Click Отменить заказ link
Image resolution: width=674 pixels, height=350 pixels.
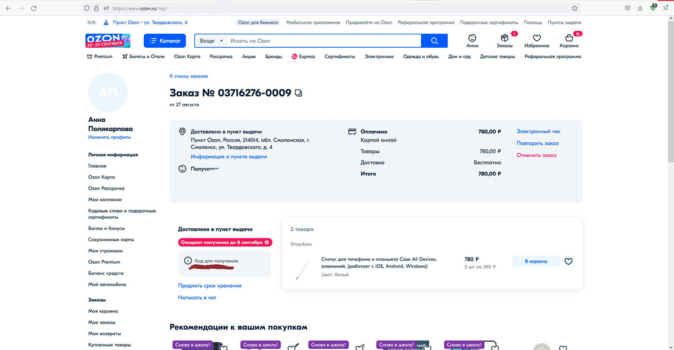pos(536,155)
